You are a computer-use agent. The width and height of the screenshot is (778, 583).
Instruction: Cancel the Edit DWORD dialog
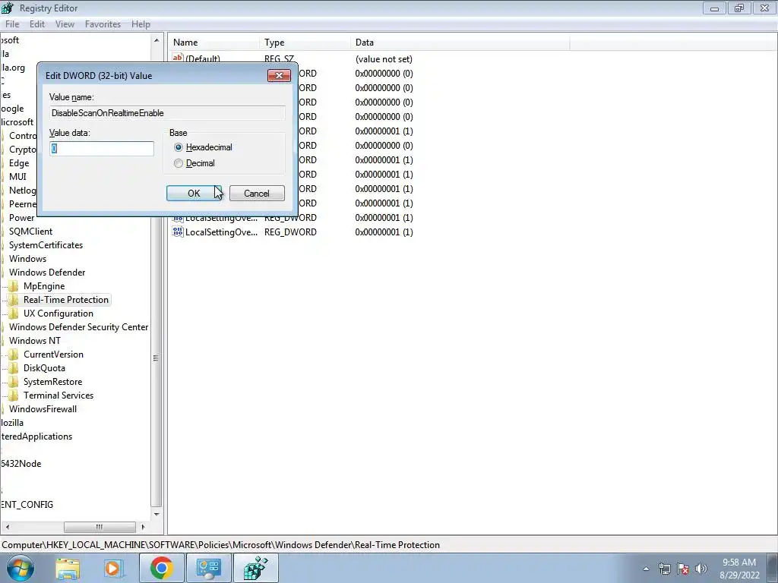tap(257, 194)
